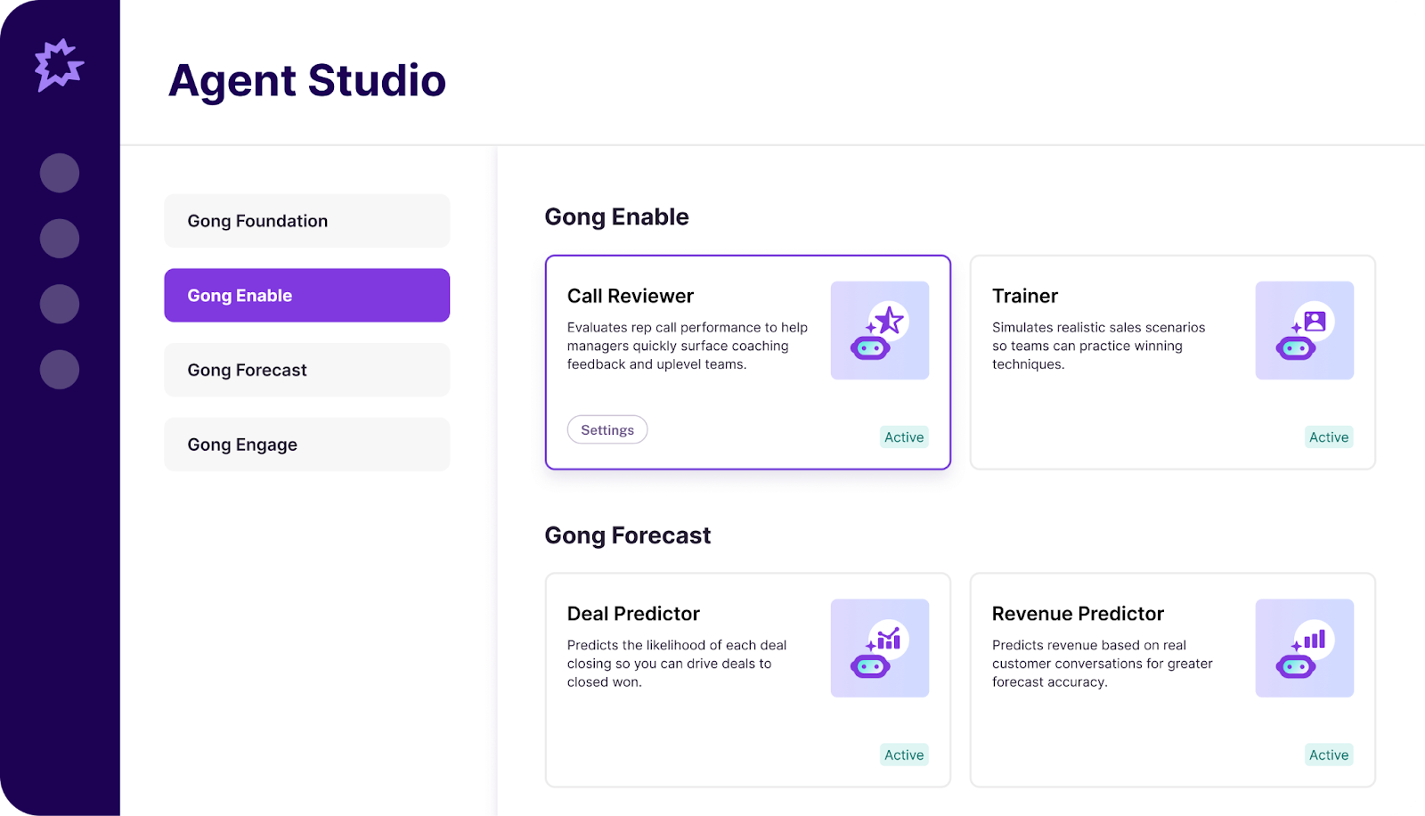Switch to the Gong Engage section

tap(306, 444)
